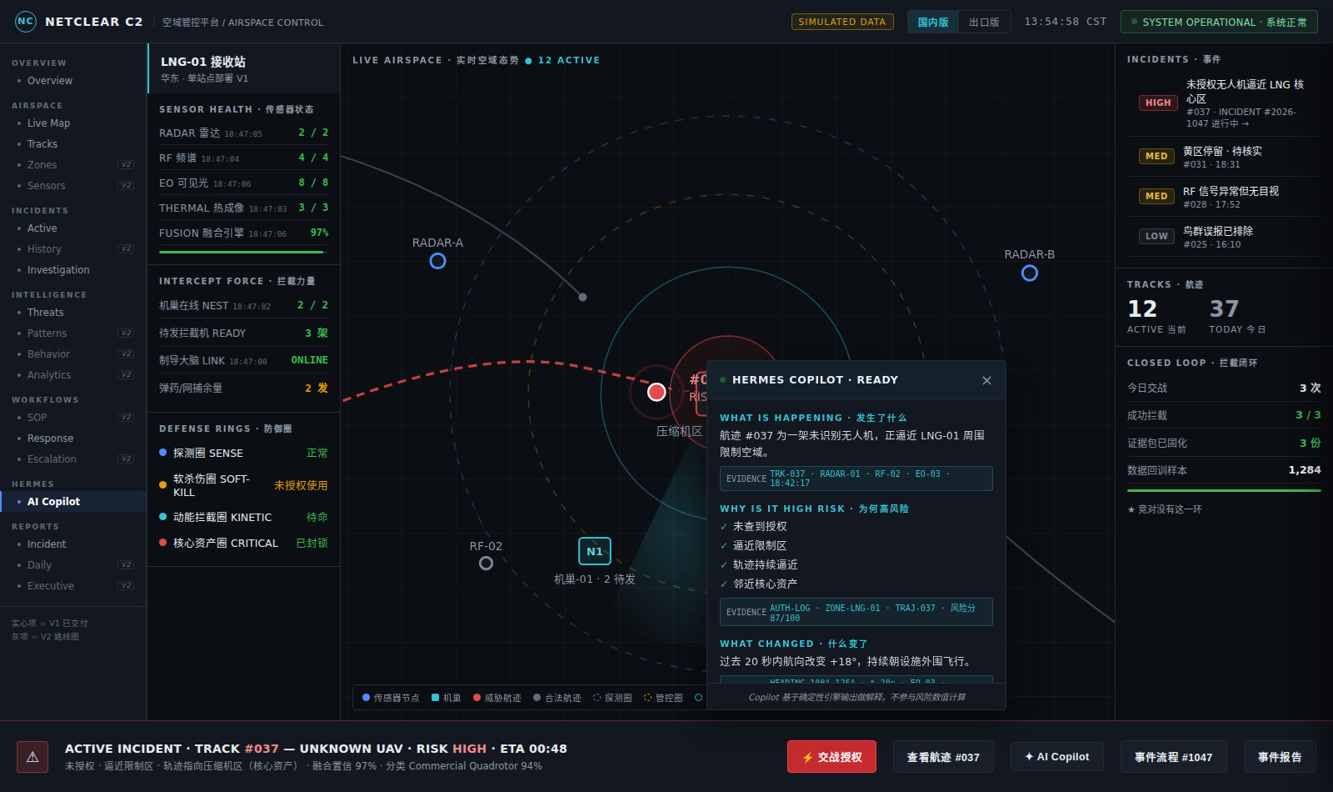Click the 机巢在线 NEST row
The height and width of the screenshot is (792, 1333).
click(x=243, y=305)
